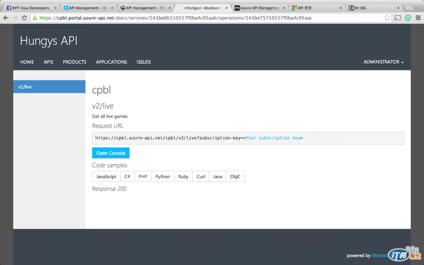The height and width of the screenshot is (265, 424).
Task: Open the PRODUCTS navigation item
Action: tap(75, 62)
